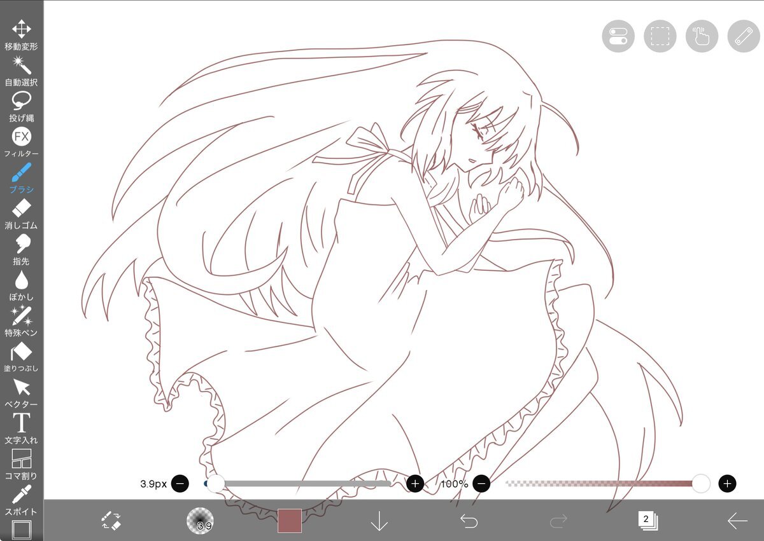
Task: Select the 特殊ペン special pen tool
Action: 22,321
